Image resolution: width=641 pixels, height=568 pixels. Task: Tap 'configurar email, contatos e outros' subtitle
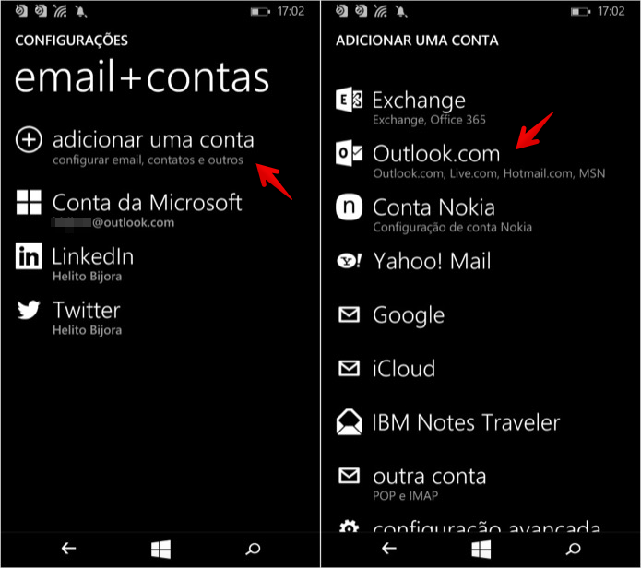click(148, 160)
